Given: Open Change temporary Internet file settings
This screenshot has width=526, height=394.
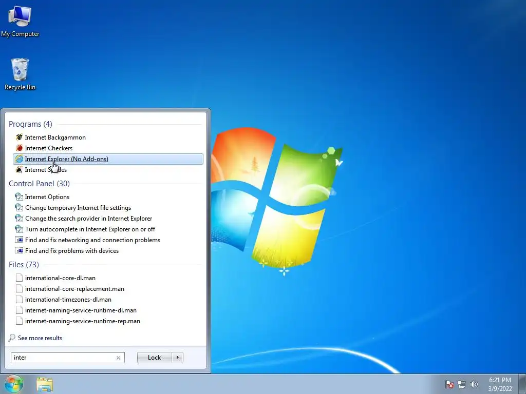Looking at the screenshot, I should (108, 208).
